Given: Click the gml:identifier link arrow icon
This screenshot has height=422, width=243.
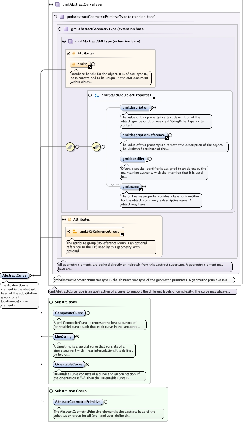Looking at the screenshot, I should (x=146, y=162).
